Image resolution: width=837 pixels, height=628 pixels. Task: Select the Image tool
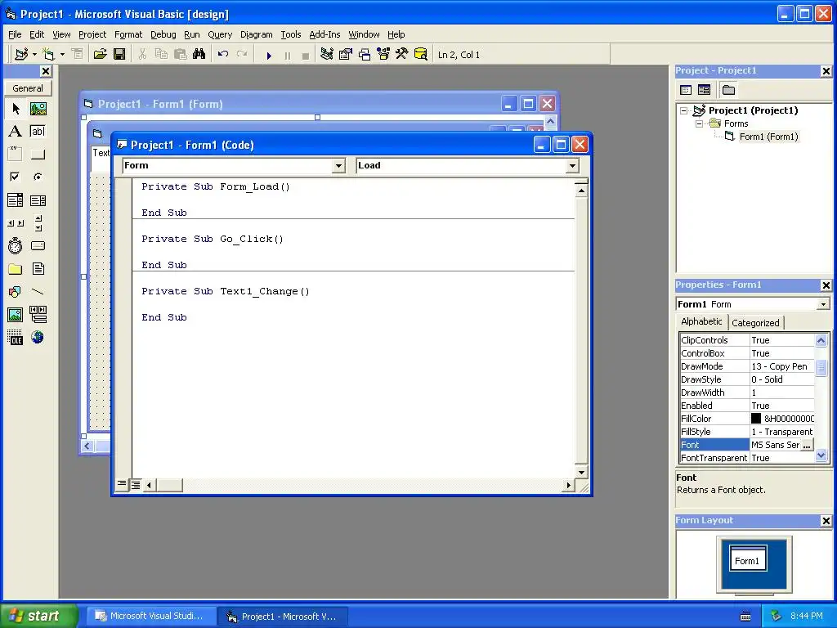[x=16, y=315]
